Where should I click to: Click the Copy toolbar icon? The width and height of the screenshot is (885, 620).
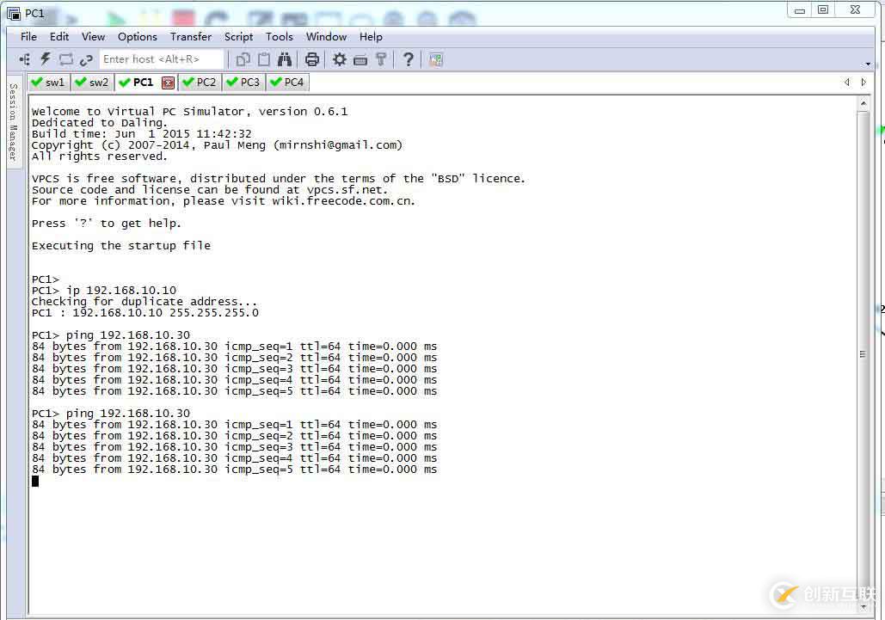243,59
